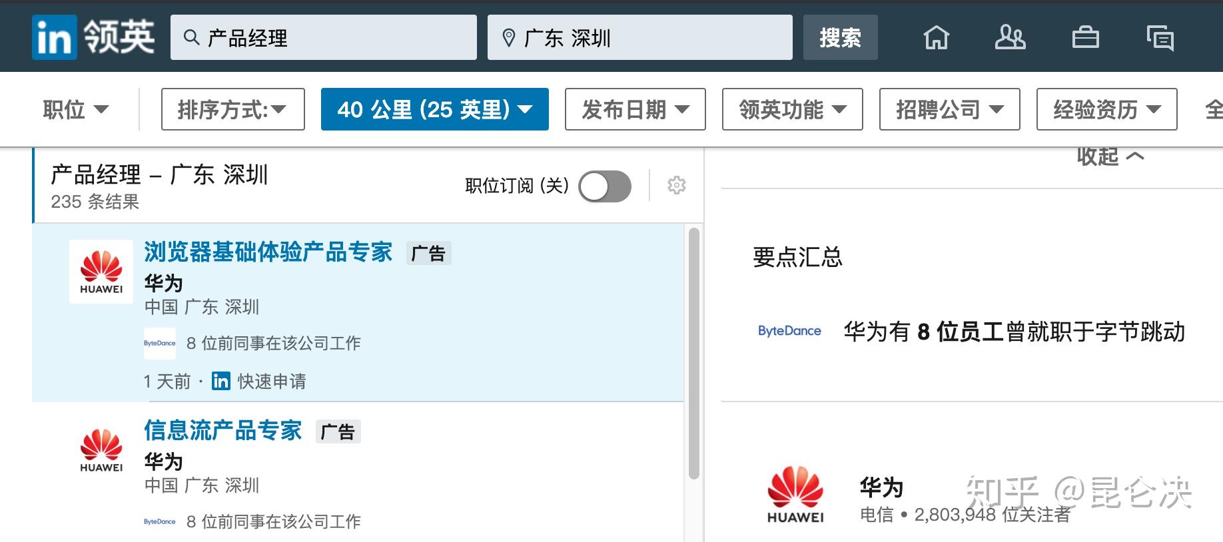Image resolution: width=1223 pixels, height=542 pixels.
Task: Click the LinkedIn 领英 logo
Action: (93, 37)
